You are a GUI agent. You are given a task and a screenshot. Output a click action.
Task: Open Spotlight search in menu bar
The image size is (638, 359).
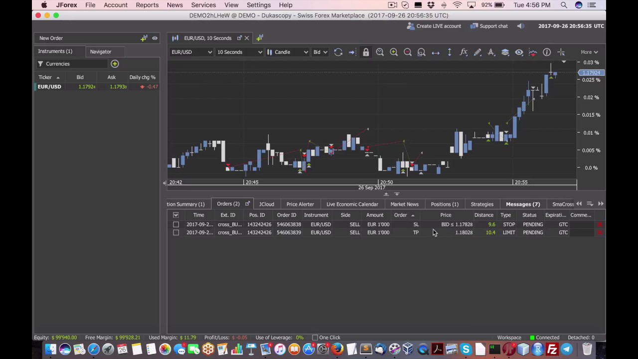pos(564,5)
